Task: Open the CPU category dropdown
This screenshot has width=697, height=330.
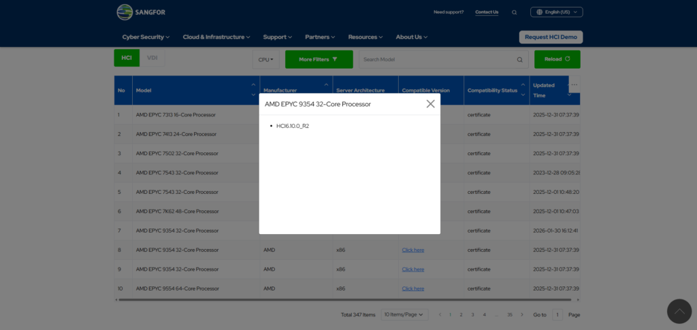Action: tap(266, 59)
